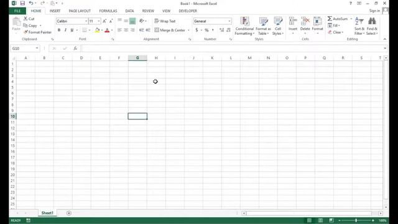Click into the formula bar input

point(231,49)
